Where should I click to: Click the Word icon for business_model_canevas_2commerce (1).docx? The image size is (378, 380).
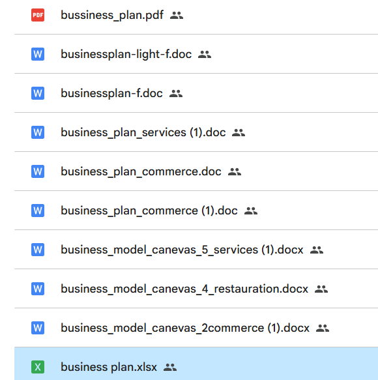tap(38, 328)
